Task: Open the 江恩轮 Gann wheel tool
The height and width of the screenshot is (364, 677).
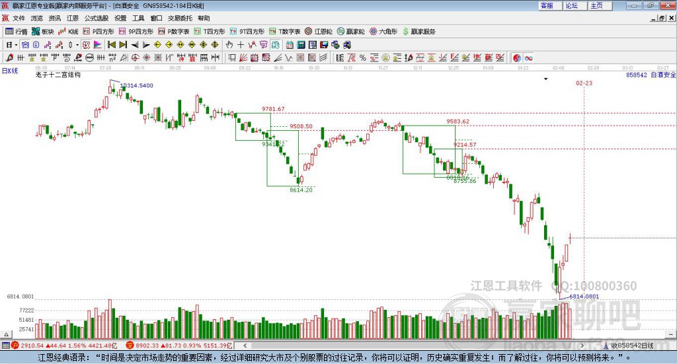Action: (319, 32)
